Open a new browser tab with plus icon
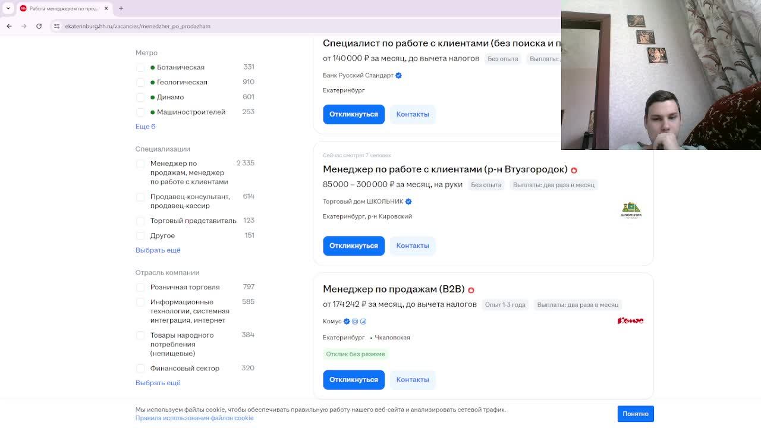The image size is (761, 428). [121, 8]
